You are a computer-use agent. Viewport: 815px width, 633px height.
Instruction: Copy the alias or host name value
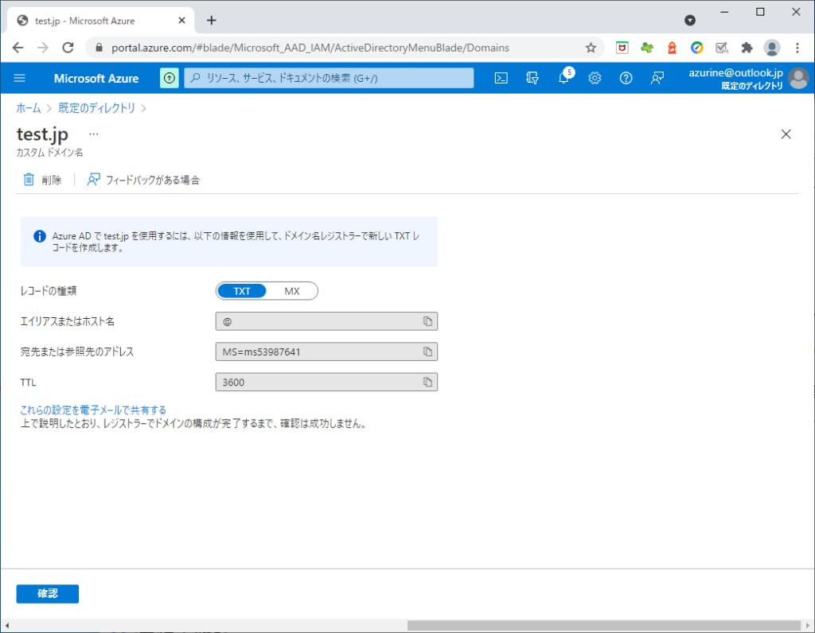(427, 321)
